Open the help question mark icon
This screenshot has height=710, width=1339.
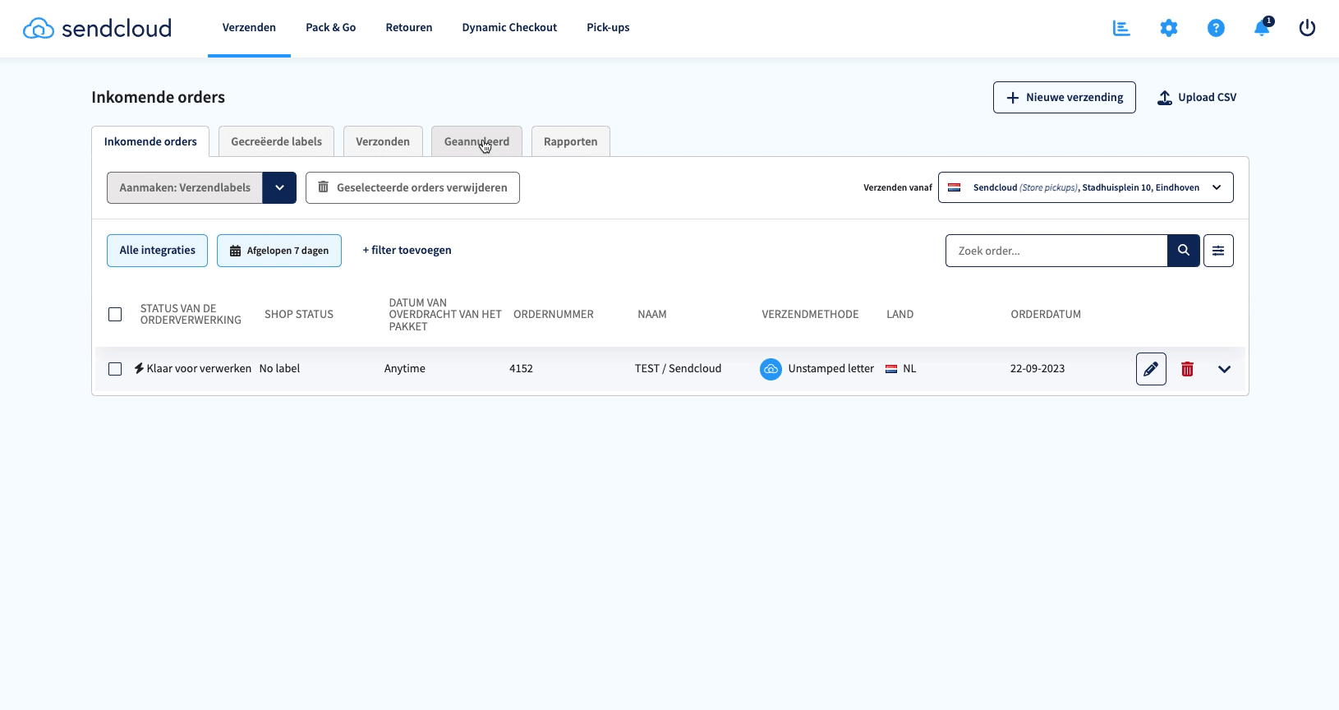tap(1216, 28)
